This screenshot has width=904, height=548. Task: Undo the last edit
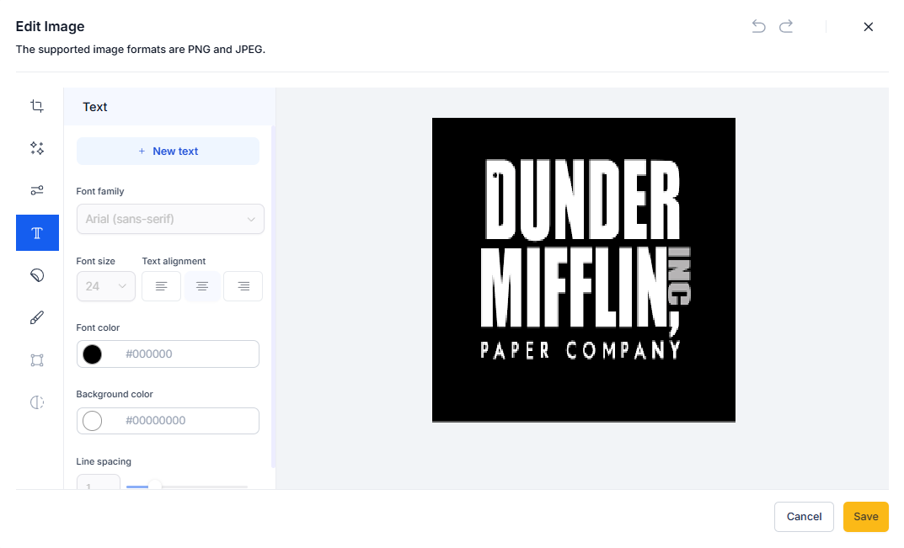pyautogui.click(x=759, y=26)
